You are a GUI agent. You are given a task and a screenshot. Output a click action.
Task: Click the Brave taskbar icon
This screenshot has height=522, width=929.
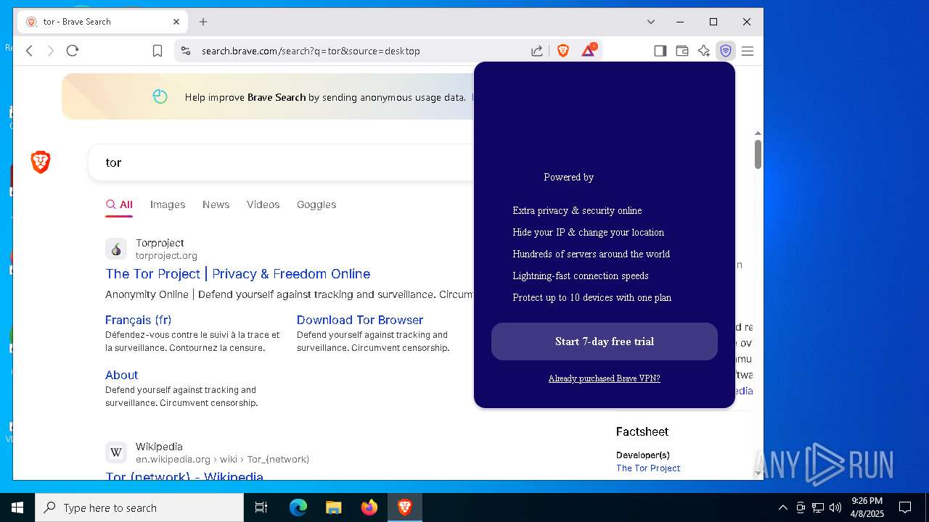[405, 507]
